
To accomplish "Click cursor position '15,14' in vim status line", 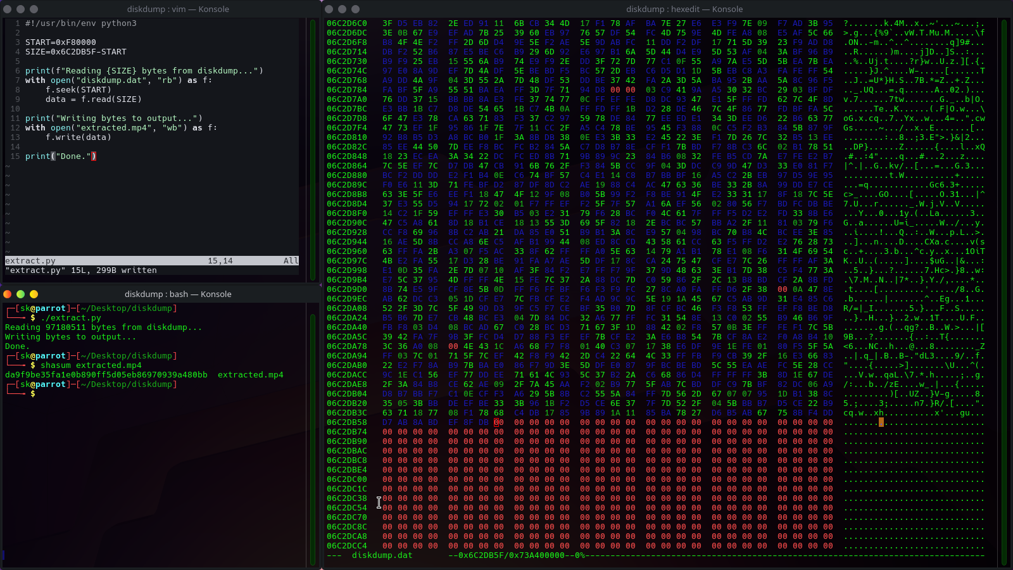I will (x=220, y=261).
